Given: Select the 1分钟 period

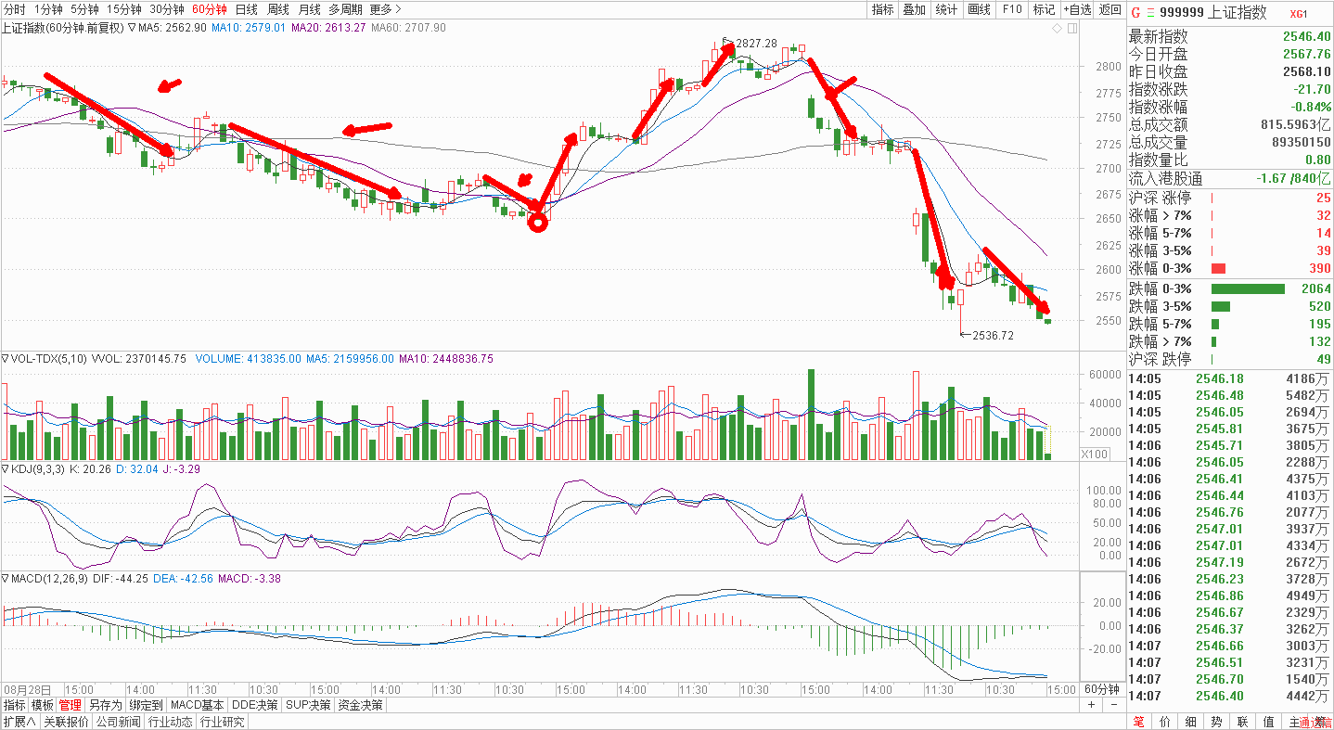Looking at the screenshot, I should (x=48, y=9).
